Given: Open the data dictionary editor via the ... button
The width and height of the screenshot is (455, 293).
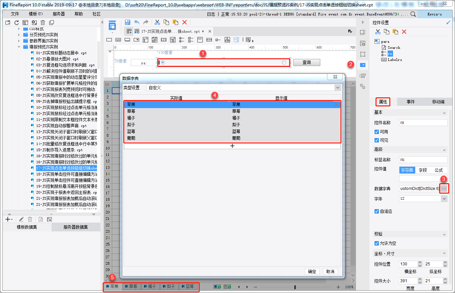Looking at the screenshot, I should (x=444, y=189).
